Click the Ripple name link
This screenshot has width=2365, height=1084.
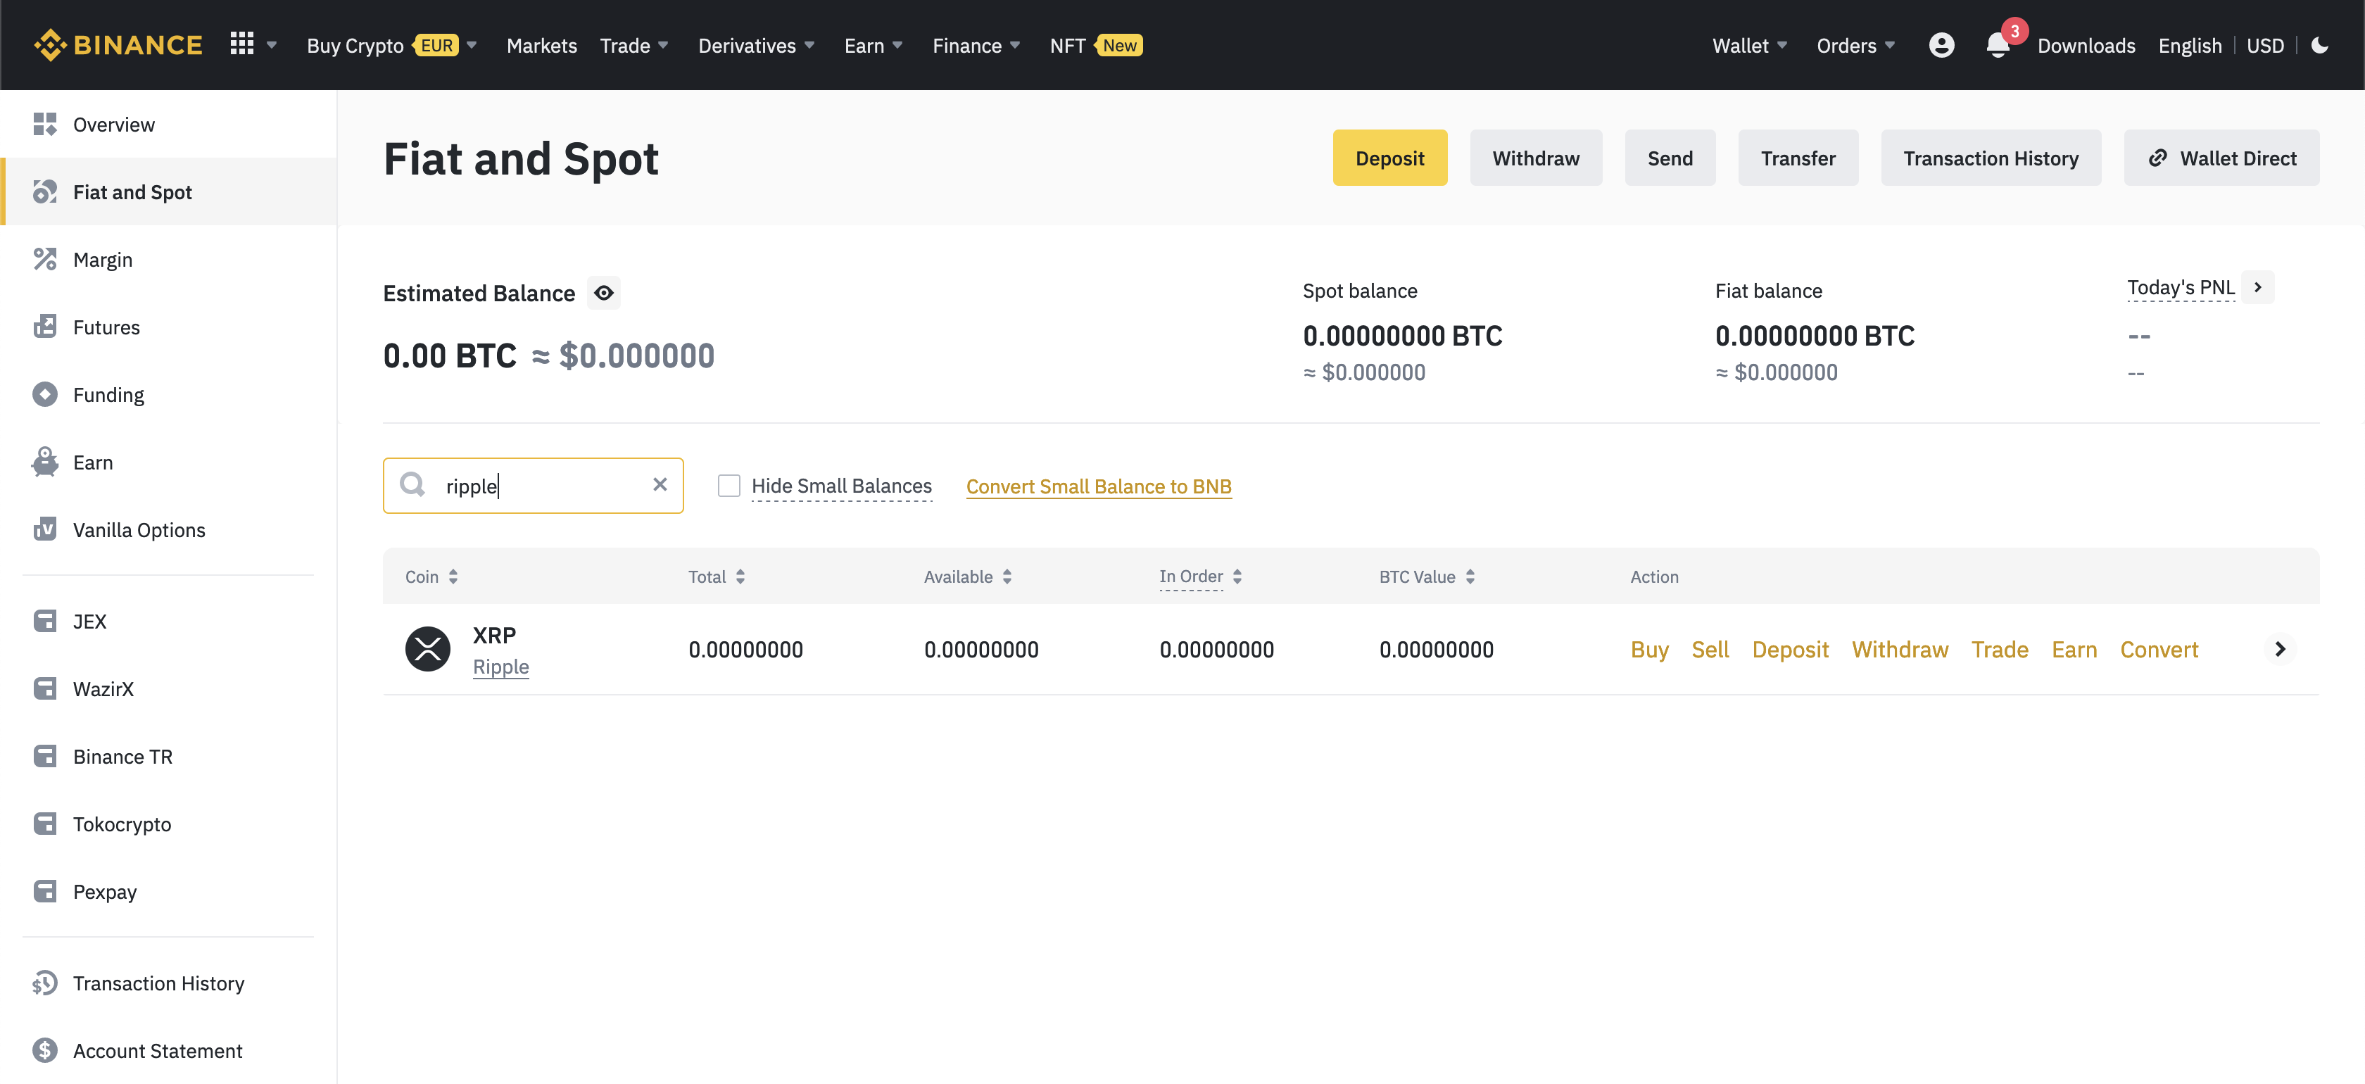click(x=500, y=667)
